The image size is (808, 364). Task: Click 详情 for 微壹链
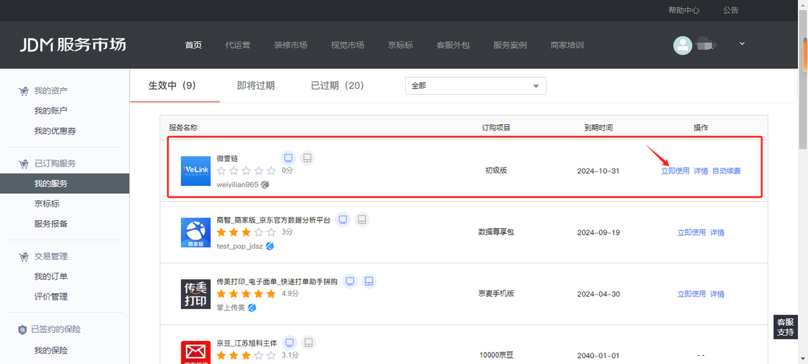(701, 171)
